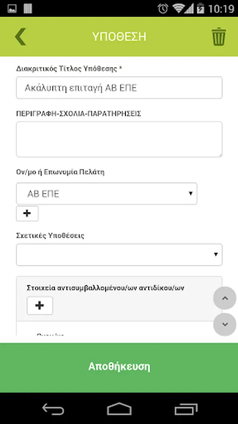Open the ΑΒ ΕΠΕ client dropdown
The image size is (238, 424).
(107, 194)
